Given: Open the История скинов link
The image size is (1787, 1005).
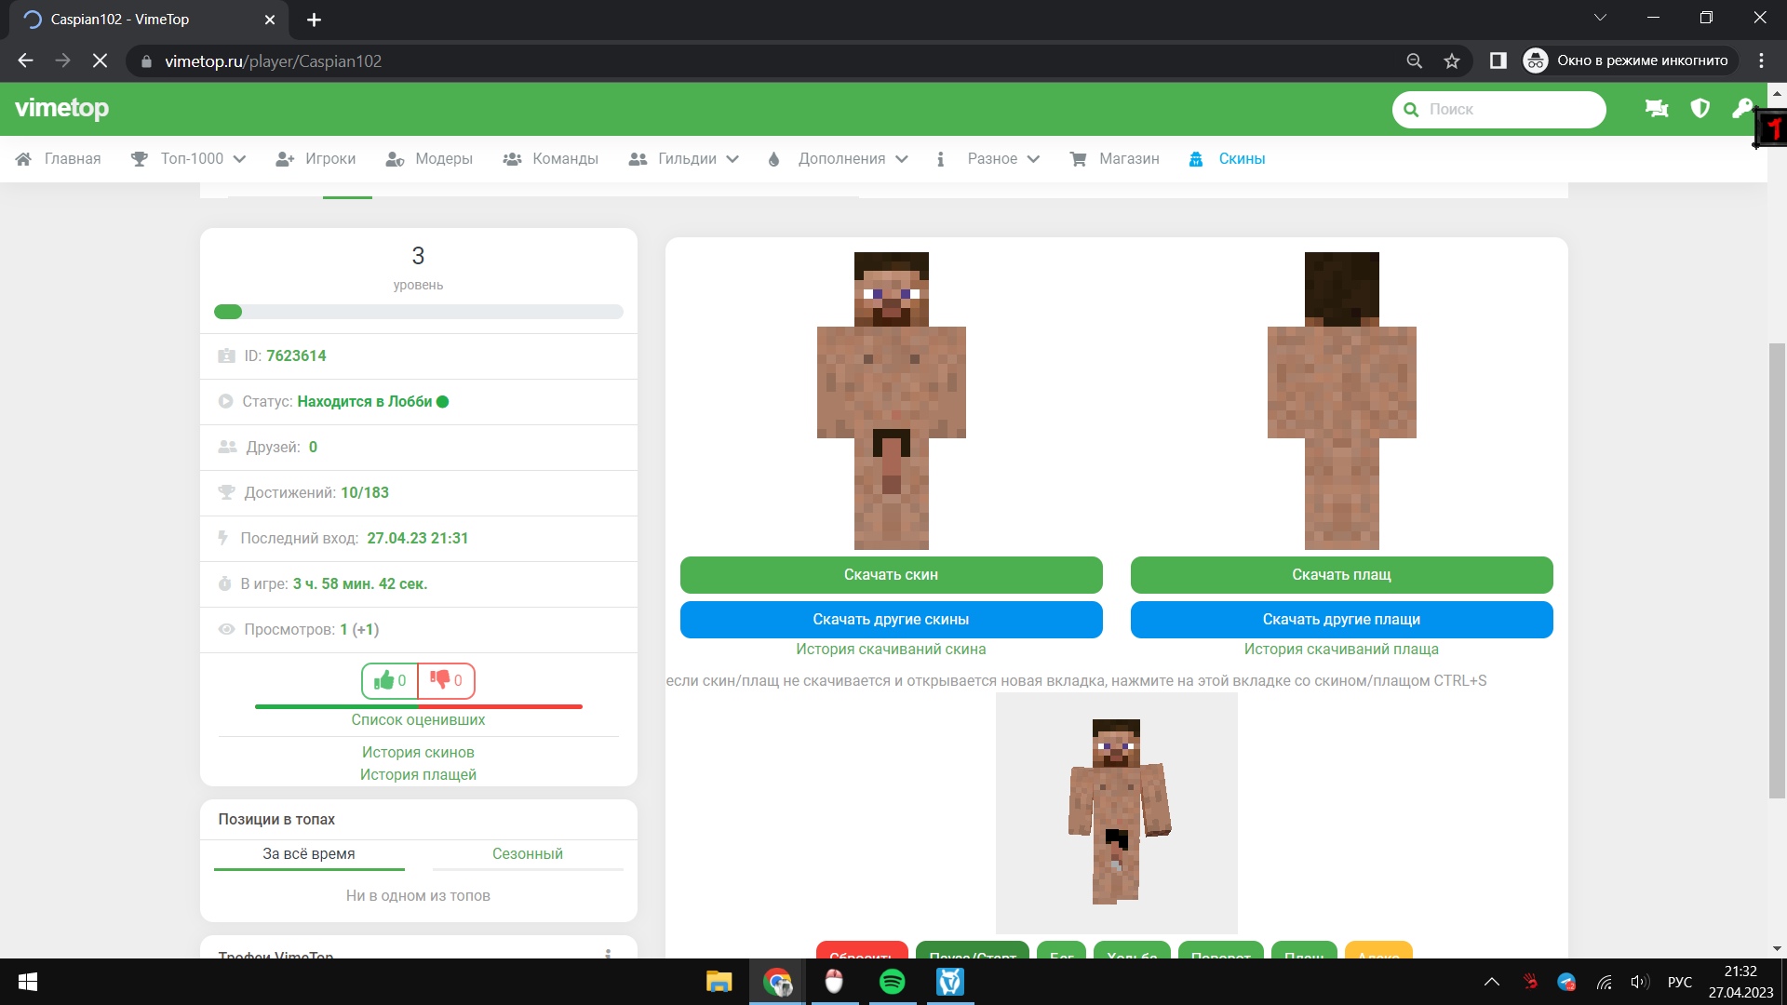Looking at the screenshot, I should 418,752.
